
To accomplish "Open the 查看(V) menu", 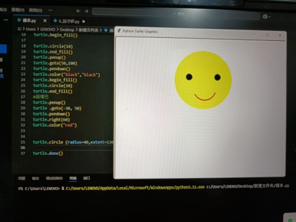I will [18, 9].
